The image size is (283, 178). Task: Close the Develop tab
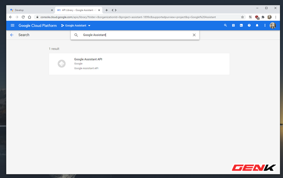[52, 10]
